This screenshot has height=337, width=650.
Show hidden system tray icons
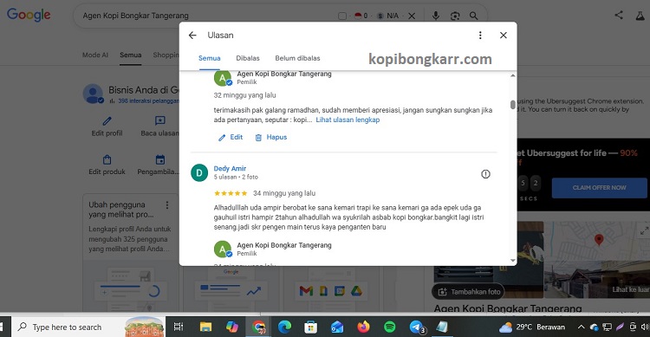coord(581,327)
